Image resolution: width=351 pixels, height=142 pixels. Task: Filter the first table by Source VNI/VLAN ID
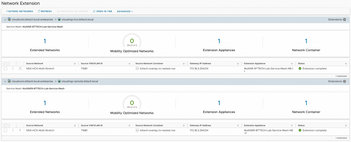pyautogui.click(x=129, y=64)
